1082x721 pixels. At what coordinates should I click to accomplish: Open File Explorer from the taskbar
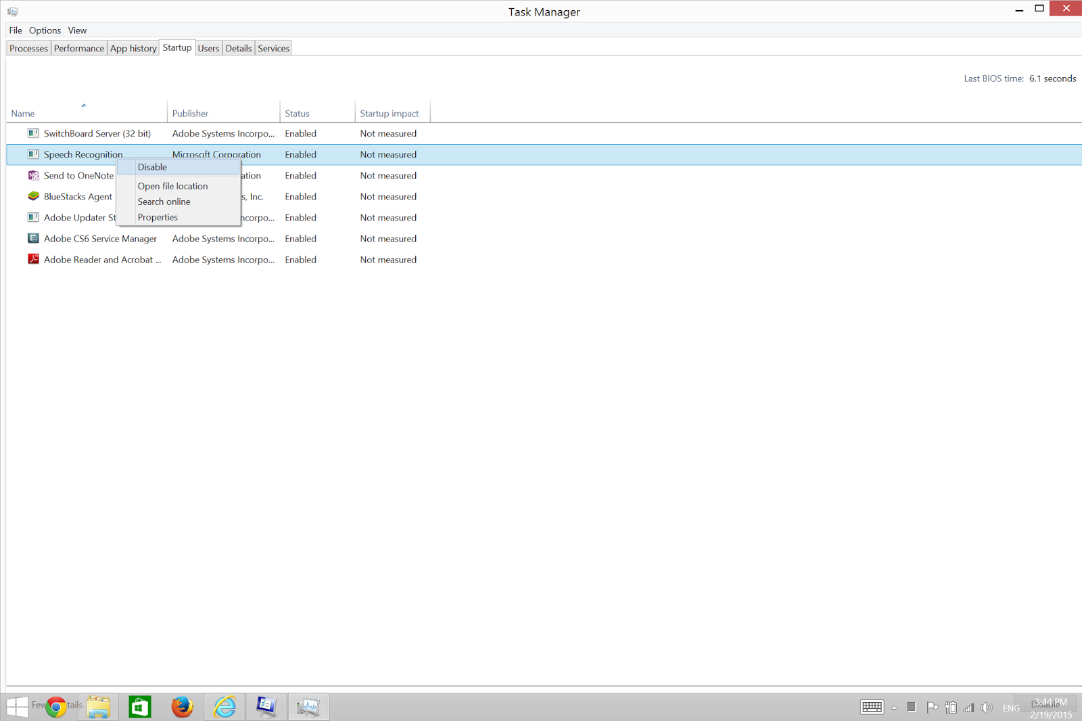(99, 707)
